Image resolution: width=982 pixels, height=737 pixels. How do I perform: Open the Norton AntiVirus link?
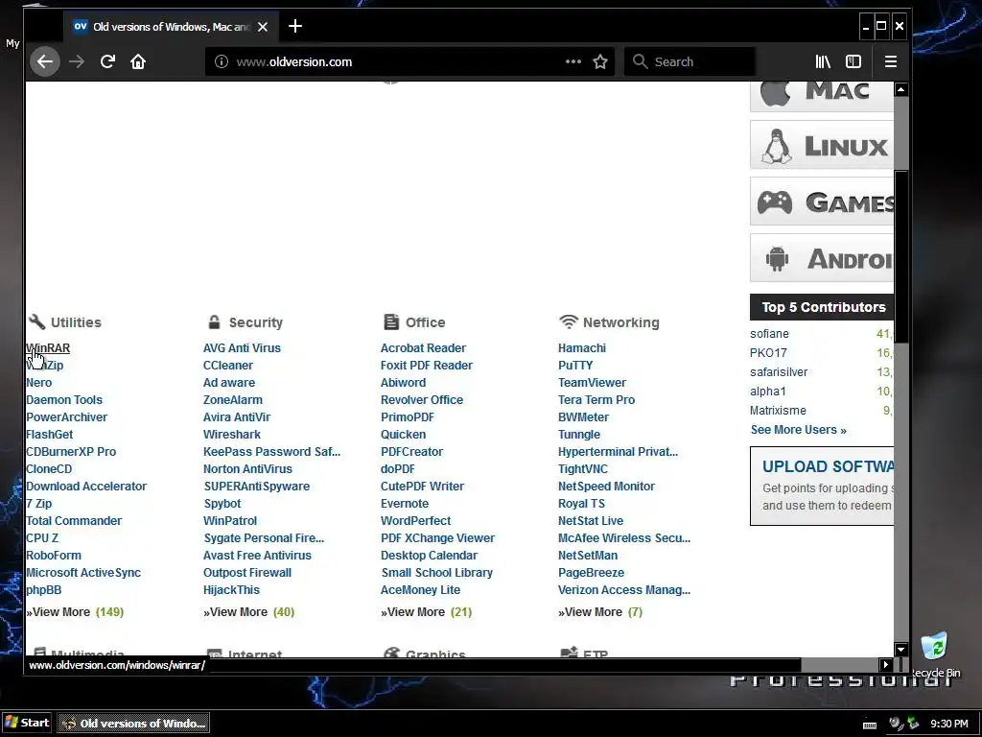[x=247, y=468]
